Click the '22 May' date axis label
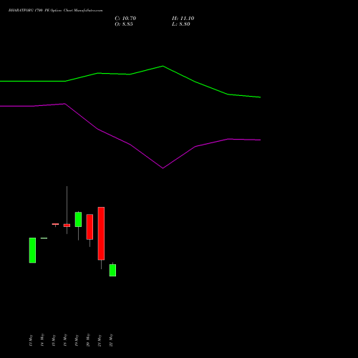 coord(111,340)
